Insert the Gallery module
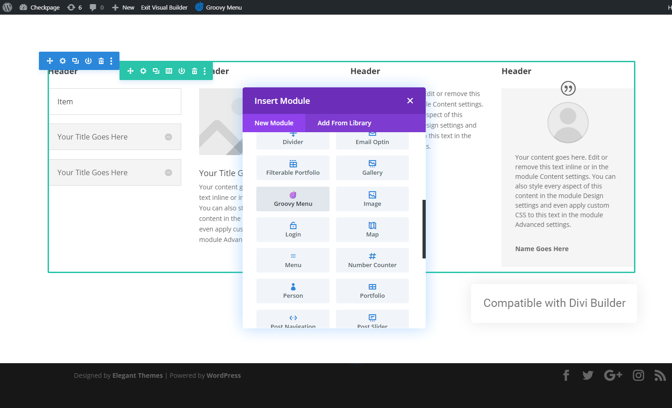Image resolution: width=672 pixels, height=408 pixels. 372,168
